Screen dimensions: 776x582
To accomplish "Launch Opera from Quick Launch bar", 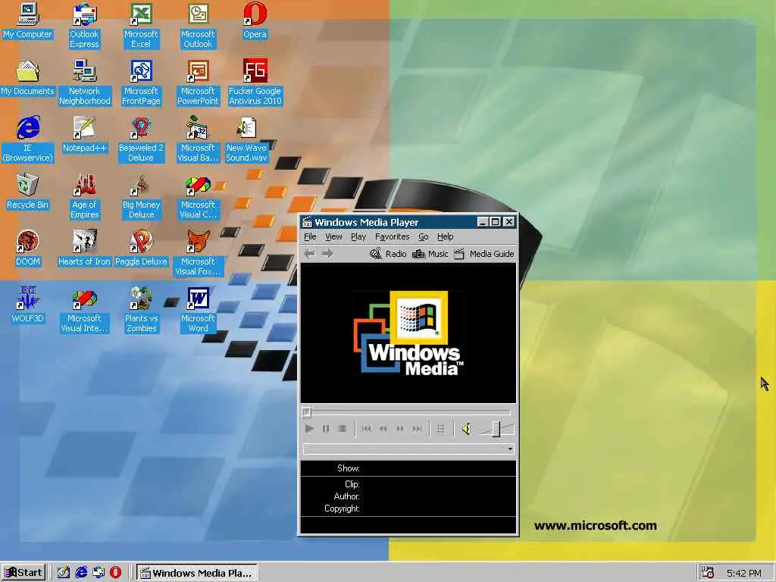I will coord(116,573).
